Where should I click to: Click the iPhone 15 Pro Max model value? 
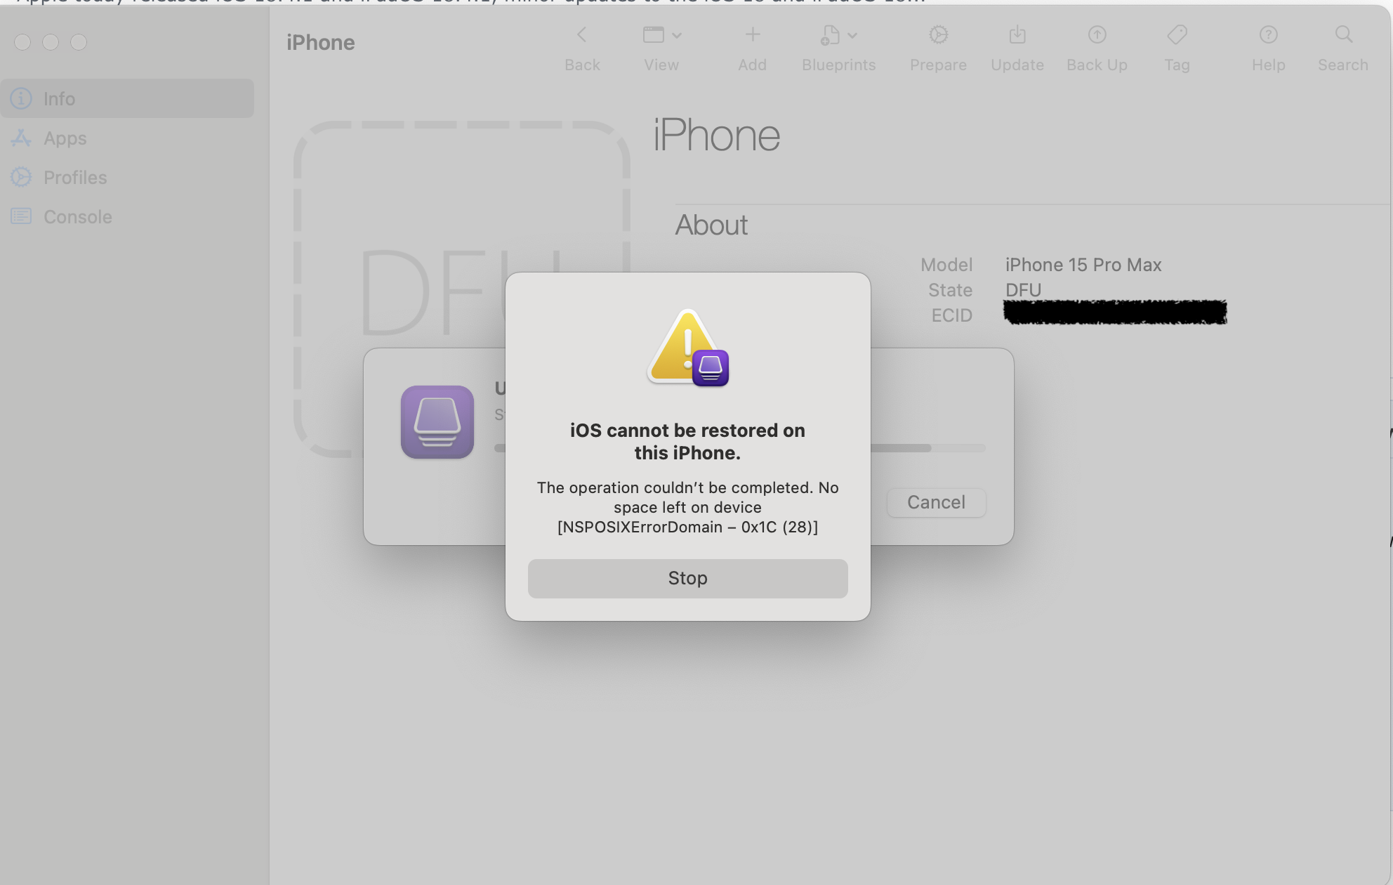tap(1083, 265)
